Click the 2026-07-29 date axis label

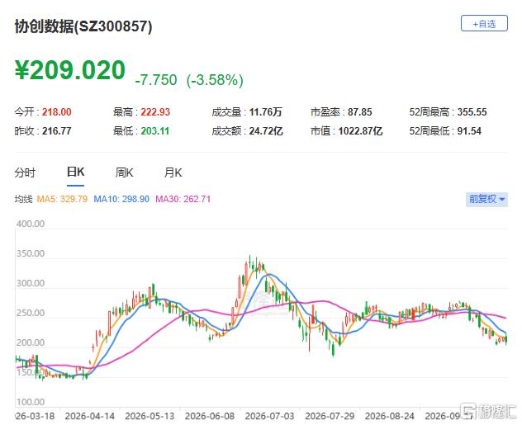pos(330,416)
